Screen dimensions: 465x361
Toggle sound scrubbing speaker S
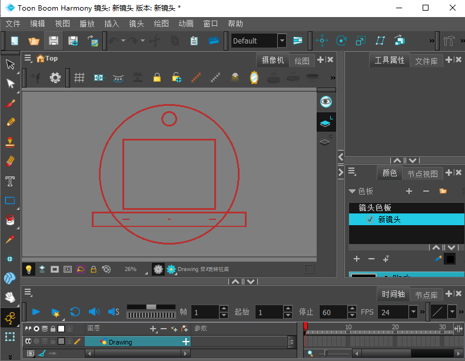(x=114, y=312)
